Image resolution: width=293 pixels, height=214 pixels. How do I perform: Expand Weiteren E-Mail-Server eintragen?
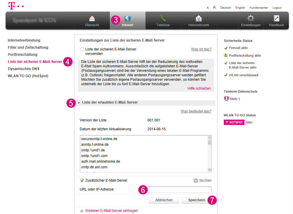(x=82, y=211)
